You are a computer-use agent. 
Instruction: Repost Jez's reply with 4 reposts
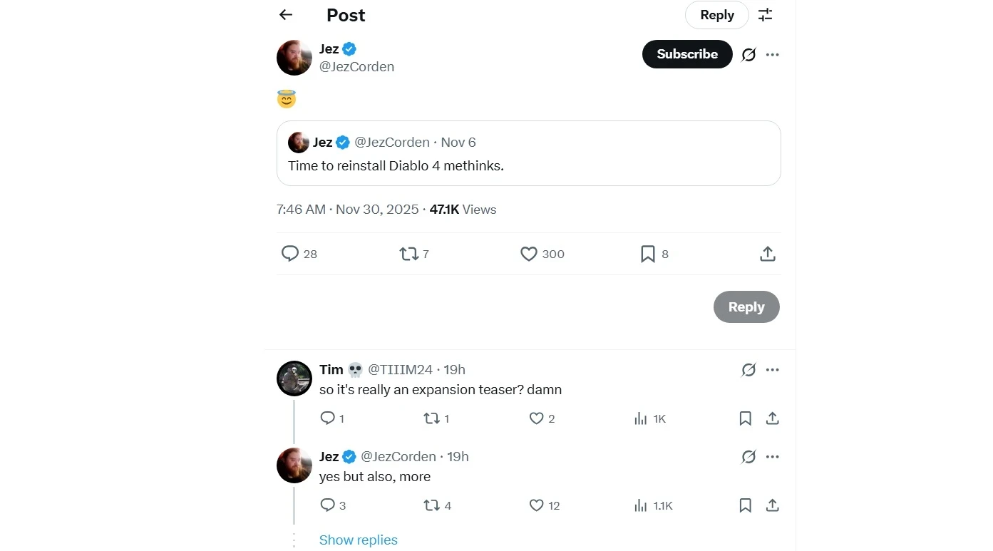point(432,505)
